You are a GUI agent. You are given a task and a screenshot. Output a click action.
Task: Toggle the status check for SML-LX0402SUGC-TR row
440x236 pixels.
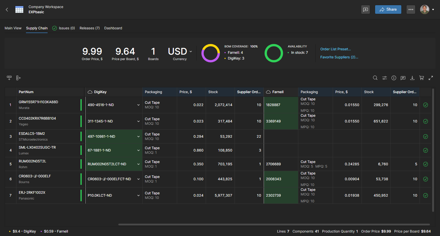coord(426,150)
